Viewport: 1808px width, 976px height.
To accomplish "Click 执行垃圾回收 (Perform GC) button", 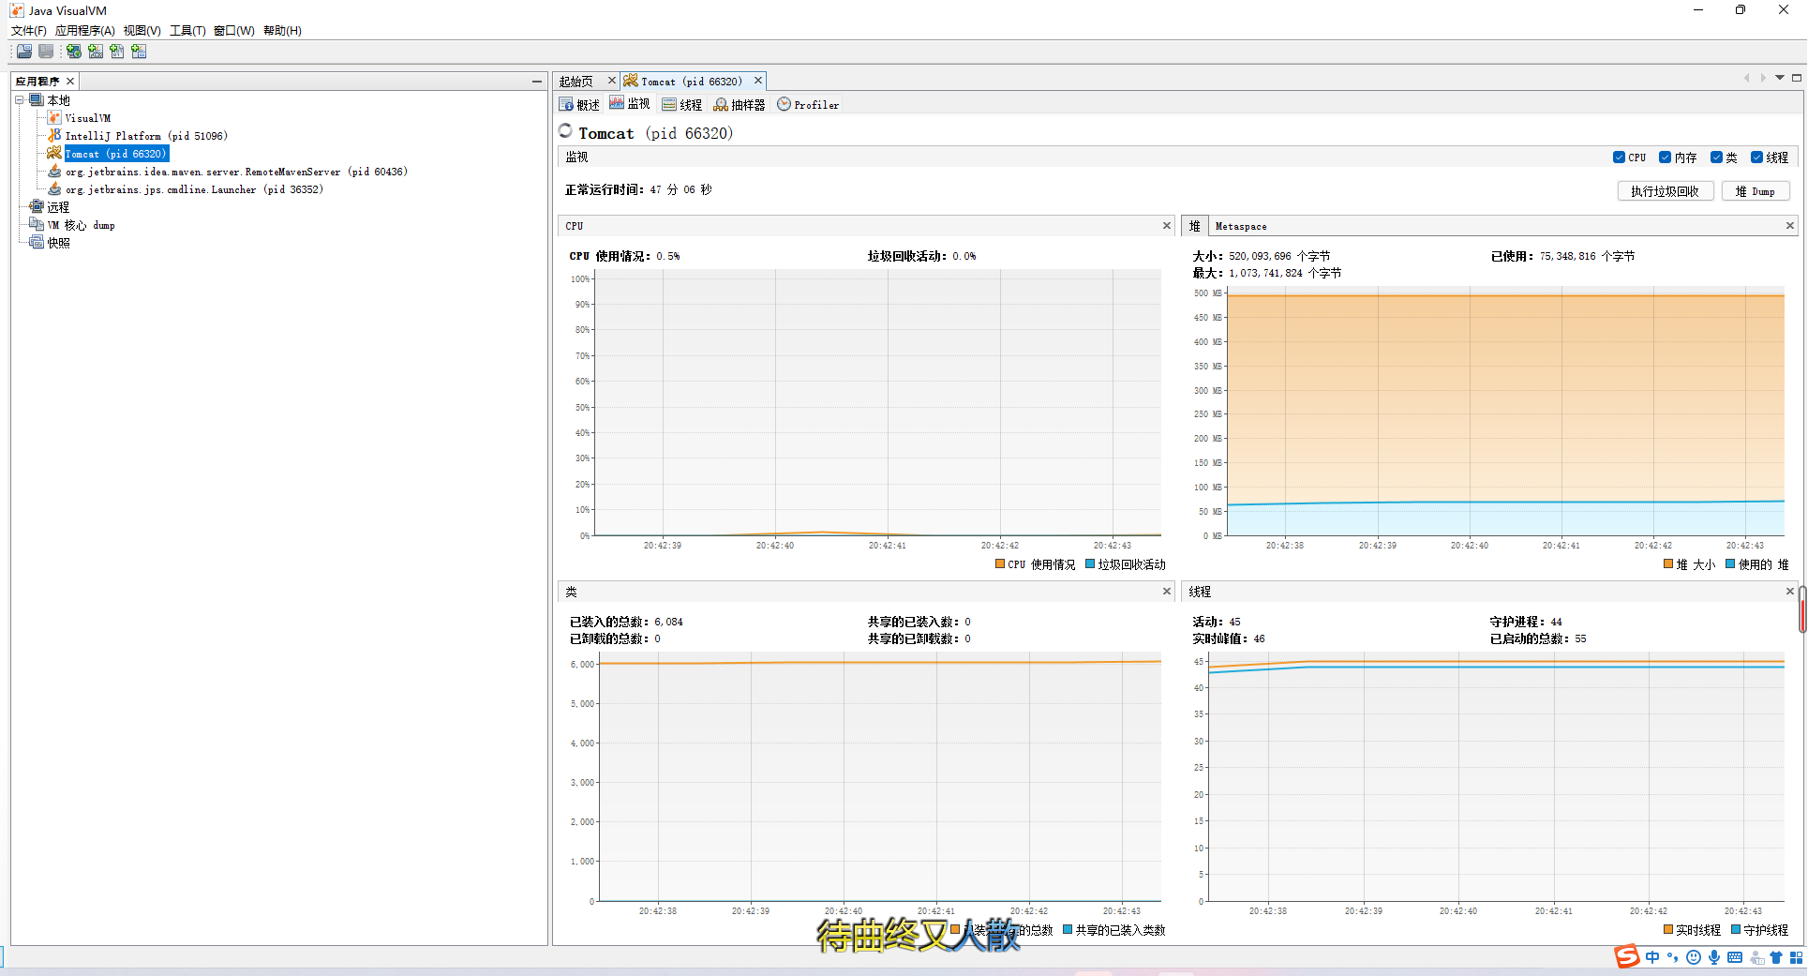I will (x=1666, y=191).
